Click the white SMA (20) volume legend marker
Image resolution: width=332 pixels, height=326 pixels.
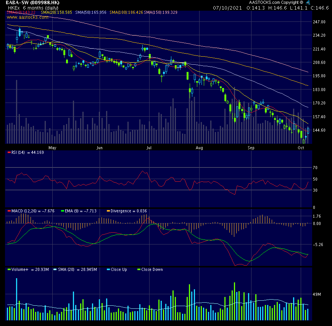[55, 269]
